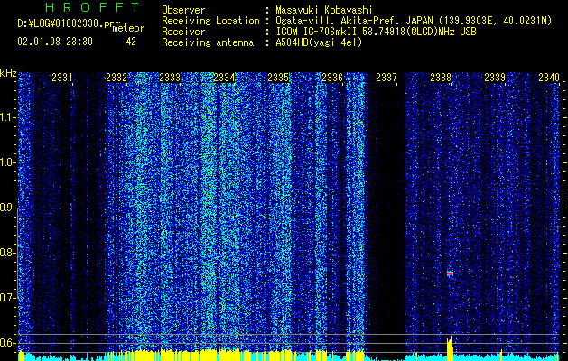This screenshot has width=568, height=361.
Task: Click the kHz axis unit label
Action: pyautogui.click(x=8, y=73)
